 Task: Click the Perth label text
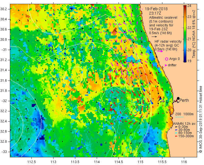pos(184,100)
